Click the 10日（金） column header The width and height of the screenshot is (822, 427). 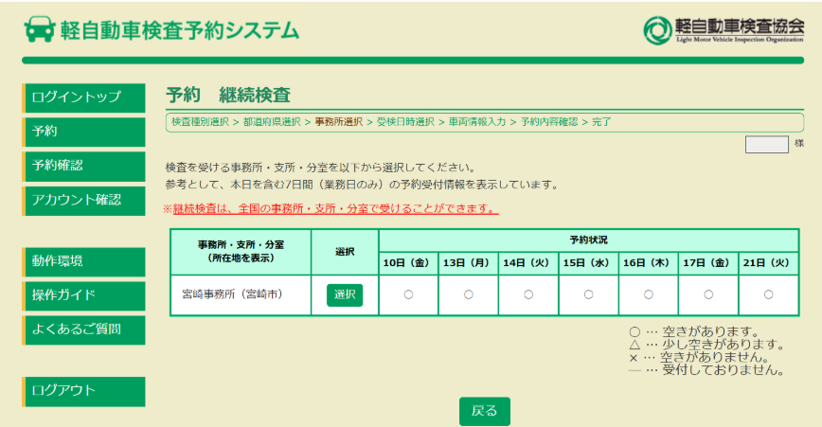tap(408, 263)
